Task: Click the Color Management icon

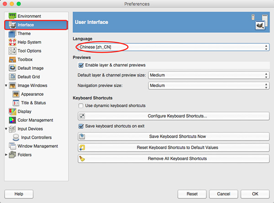Action: 12,120
